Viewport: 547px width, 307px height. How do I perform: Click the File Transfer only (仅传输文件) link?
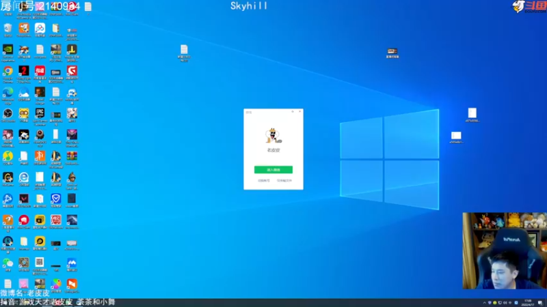284,181
